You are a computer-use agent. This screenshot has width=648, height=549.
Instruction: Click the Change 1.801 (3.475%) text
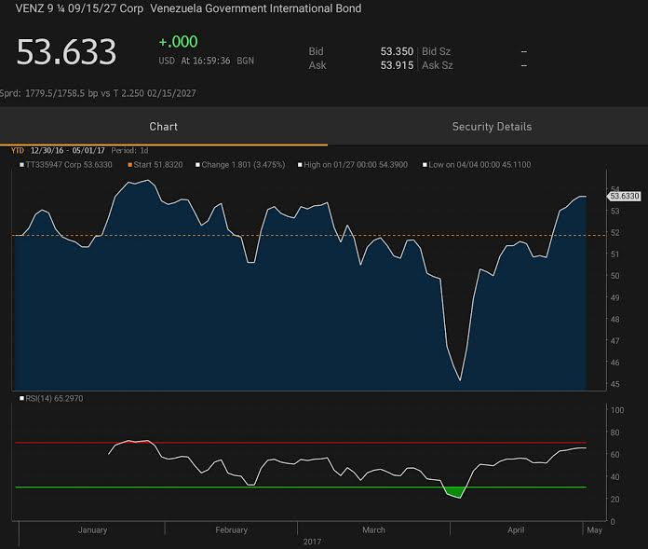[243, 165]
